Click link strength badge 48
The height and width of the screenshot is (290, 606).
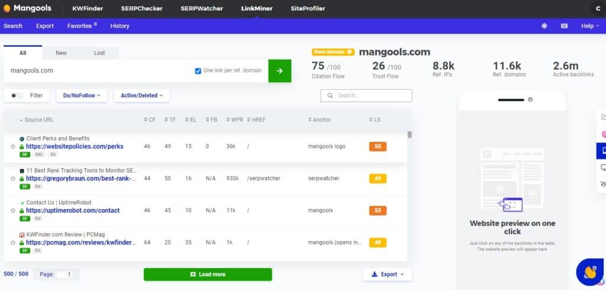(x=378, y=243)
